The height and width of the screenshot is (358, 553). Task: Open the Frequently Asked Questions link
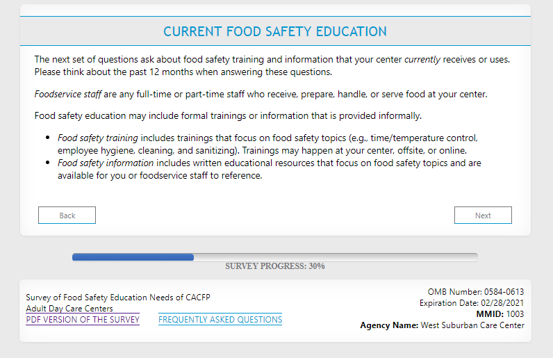tap(220, 320)
